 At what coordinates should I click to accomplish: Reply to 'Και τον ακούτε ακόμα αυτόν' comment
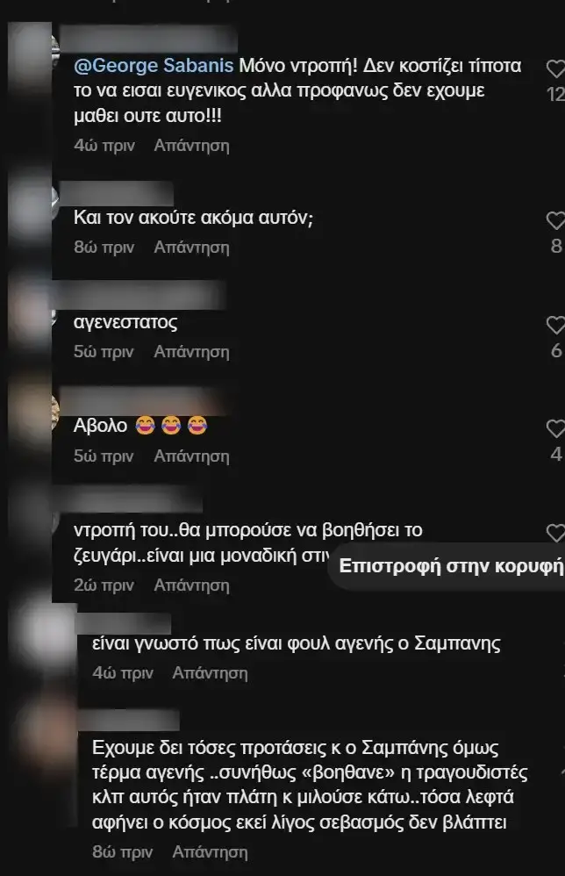[x=191, y=247]
